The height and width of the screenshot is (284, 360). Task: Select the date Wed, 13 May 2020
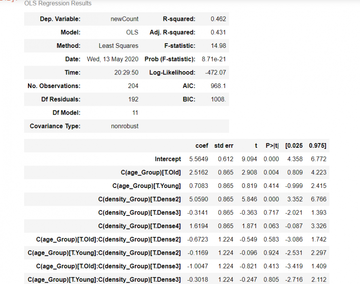(113, 59)
